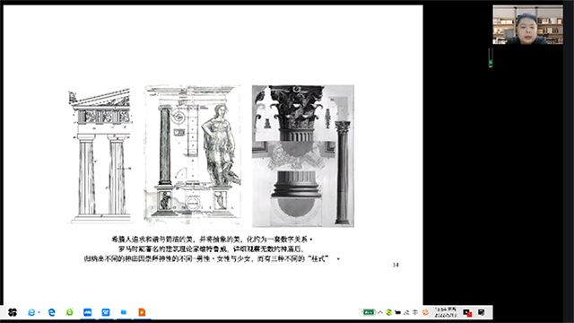Open the blue DingTalk-style taskbar app

pyautogui.click(x=106, y=312)
